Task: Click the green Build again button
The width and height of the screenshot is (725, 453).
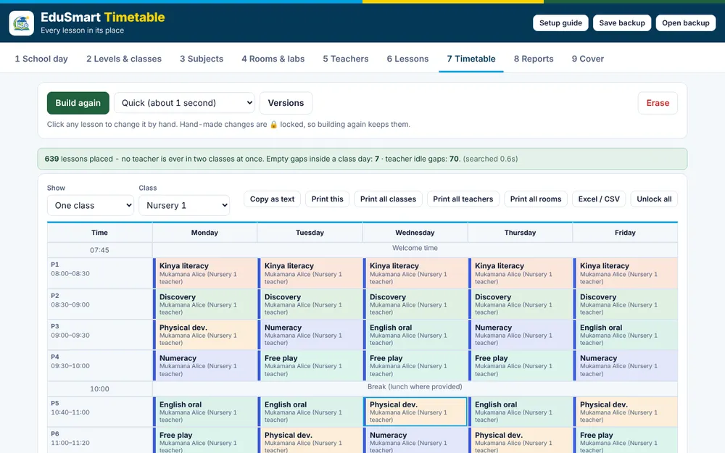Action: [78, 103]
